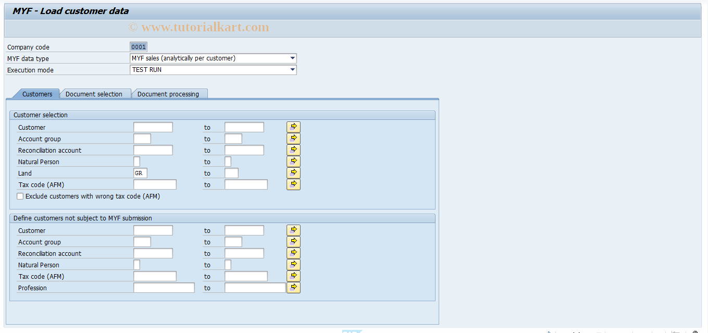This screenshot has height=333, width=708.
Task: Focus Account group to field in not subject to MYF
Action: pyautogui.click(x=233, y=242)
